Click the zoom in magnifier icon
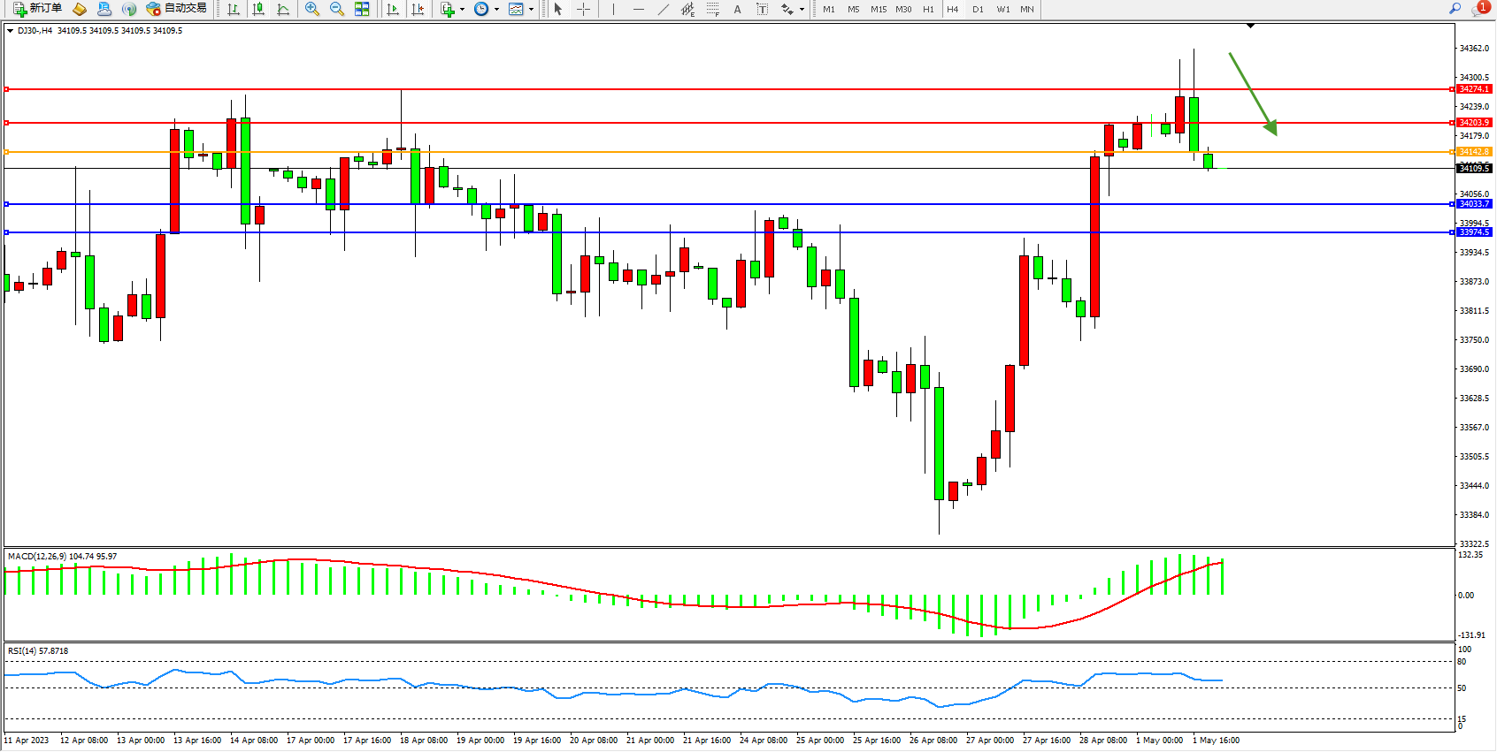This screenshot has width=1497, height=752. pyautogui.click(x=311, y=9)
